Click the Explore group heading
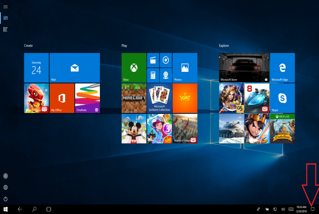 tap(224, 46)
